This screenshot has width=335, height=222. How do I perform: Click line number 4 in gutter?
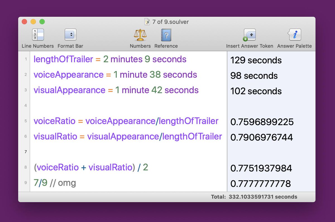point(25,105)
